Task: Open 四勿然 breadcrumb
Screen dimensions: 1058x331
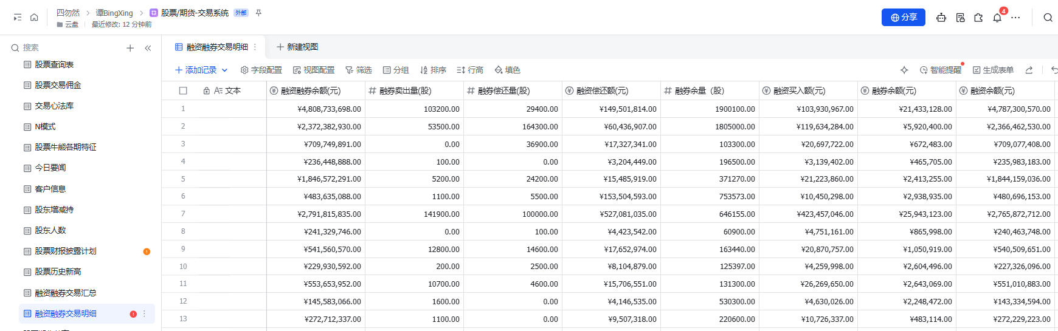Action: [68, 13]
